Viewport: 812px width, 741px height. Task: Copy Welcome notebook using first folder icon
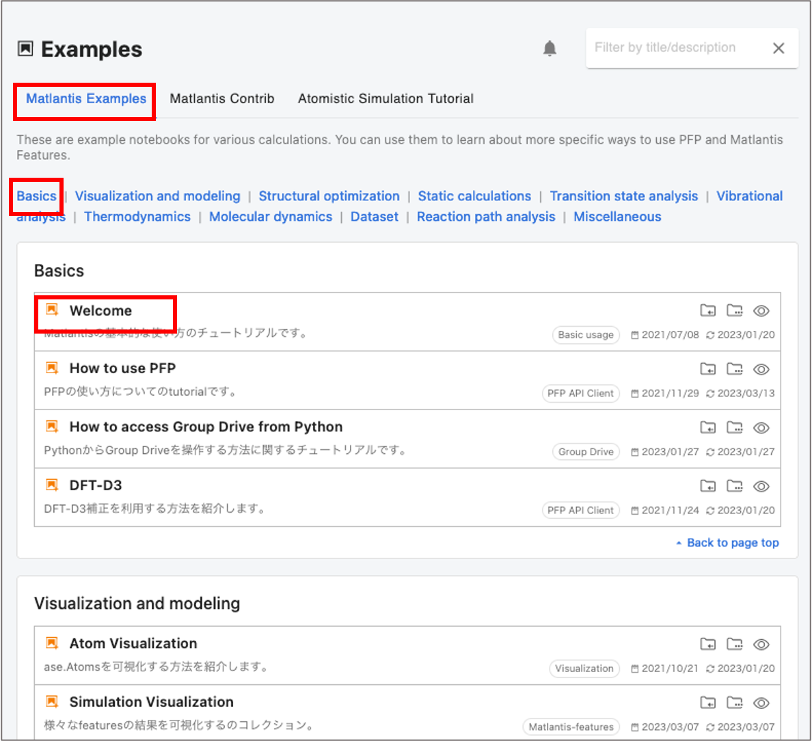click(x=707, y=311)
